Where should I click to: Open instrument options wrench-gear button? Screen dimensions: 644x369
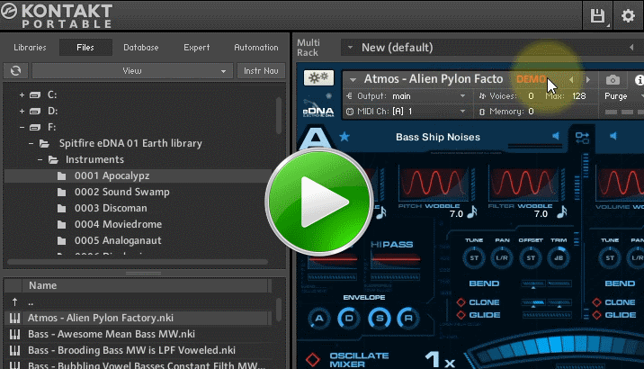coord(318,79)
